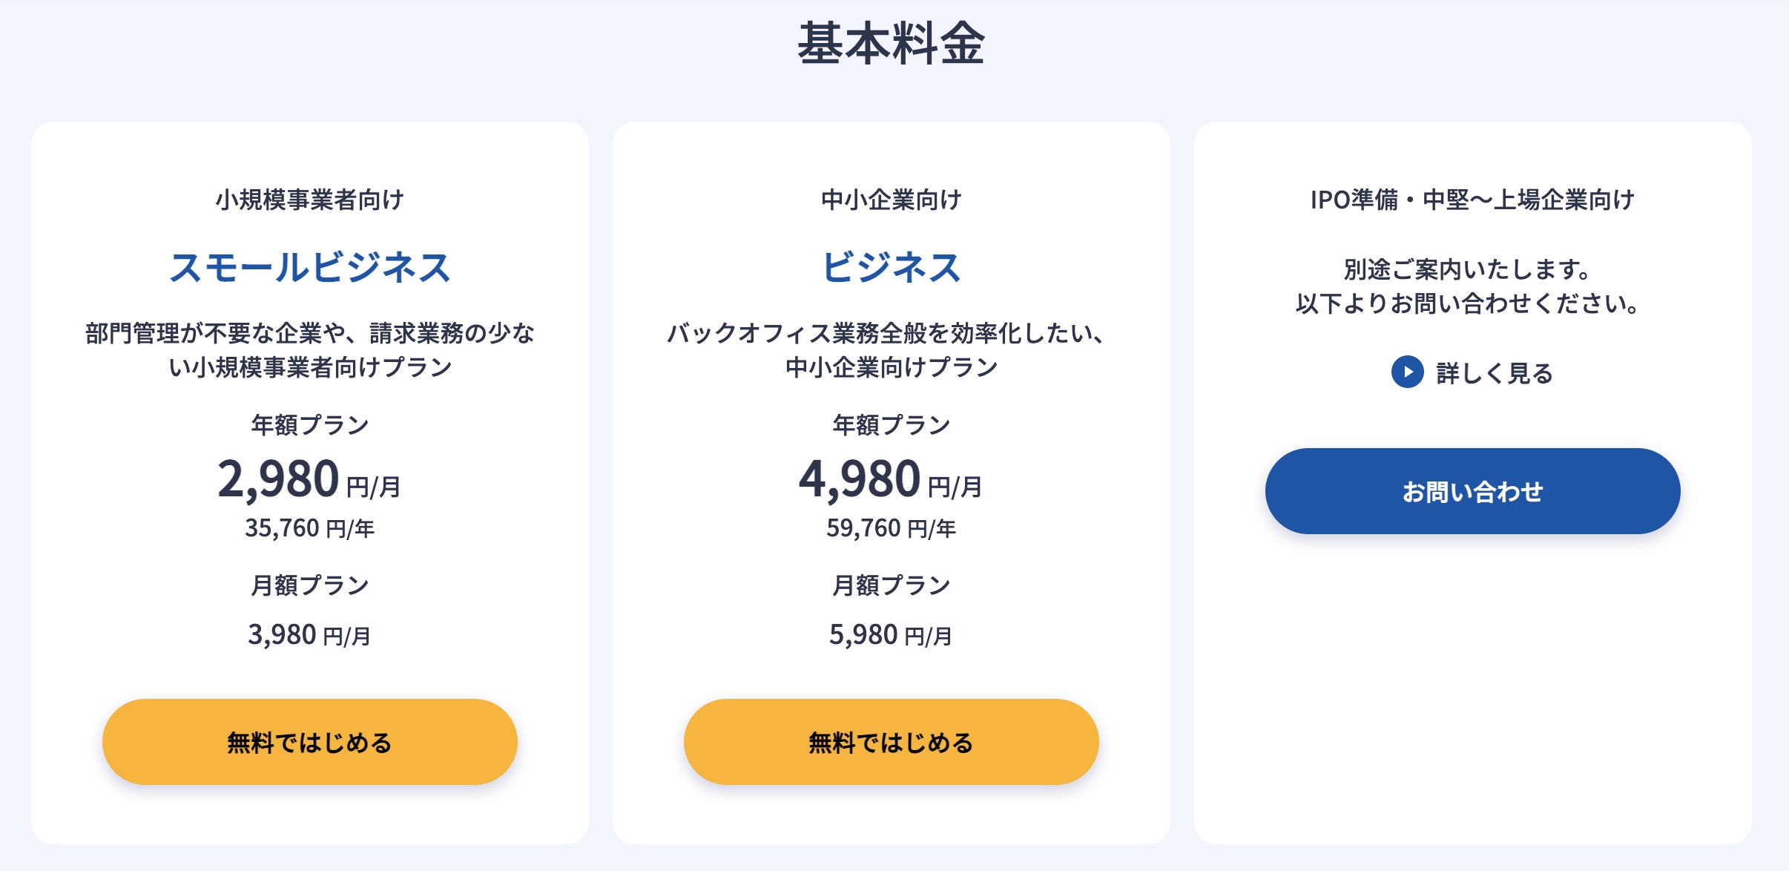Click the IPO準備・中堅〜上場企業向け label
The width and height of the screenshot is (1789, 871).
(x=1472, y=200)
